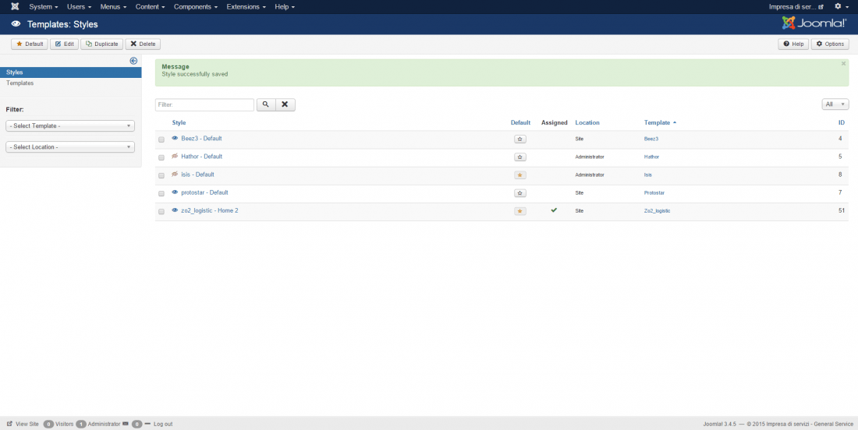Collapse the sidebar with the arrow icon
The image size is (858, 430).
point(133,61)
